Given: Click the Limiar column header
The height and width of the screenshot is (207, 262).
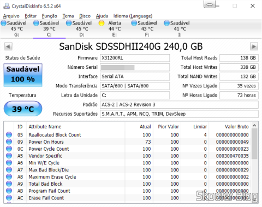Looking at the screenshot, I should 195,127.
